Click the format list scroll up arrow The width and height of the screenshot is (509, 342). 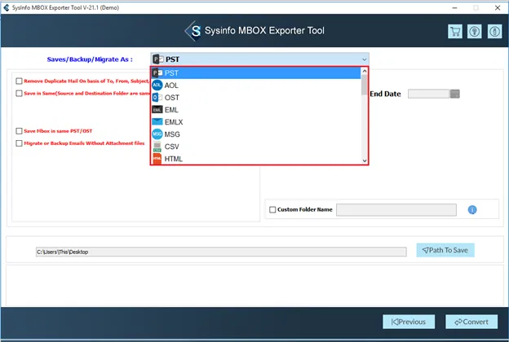point(365,71)
